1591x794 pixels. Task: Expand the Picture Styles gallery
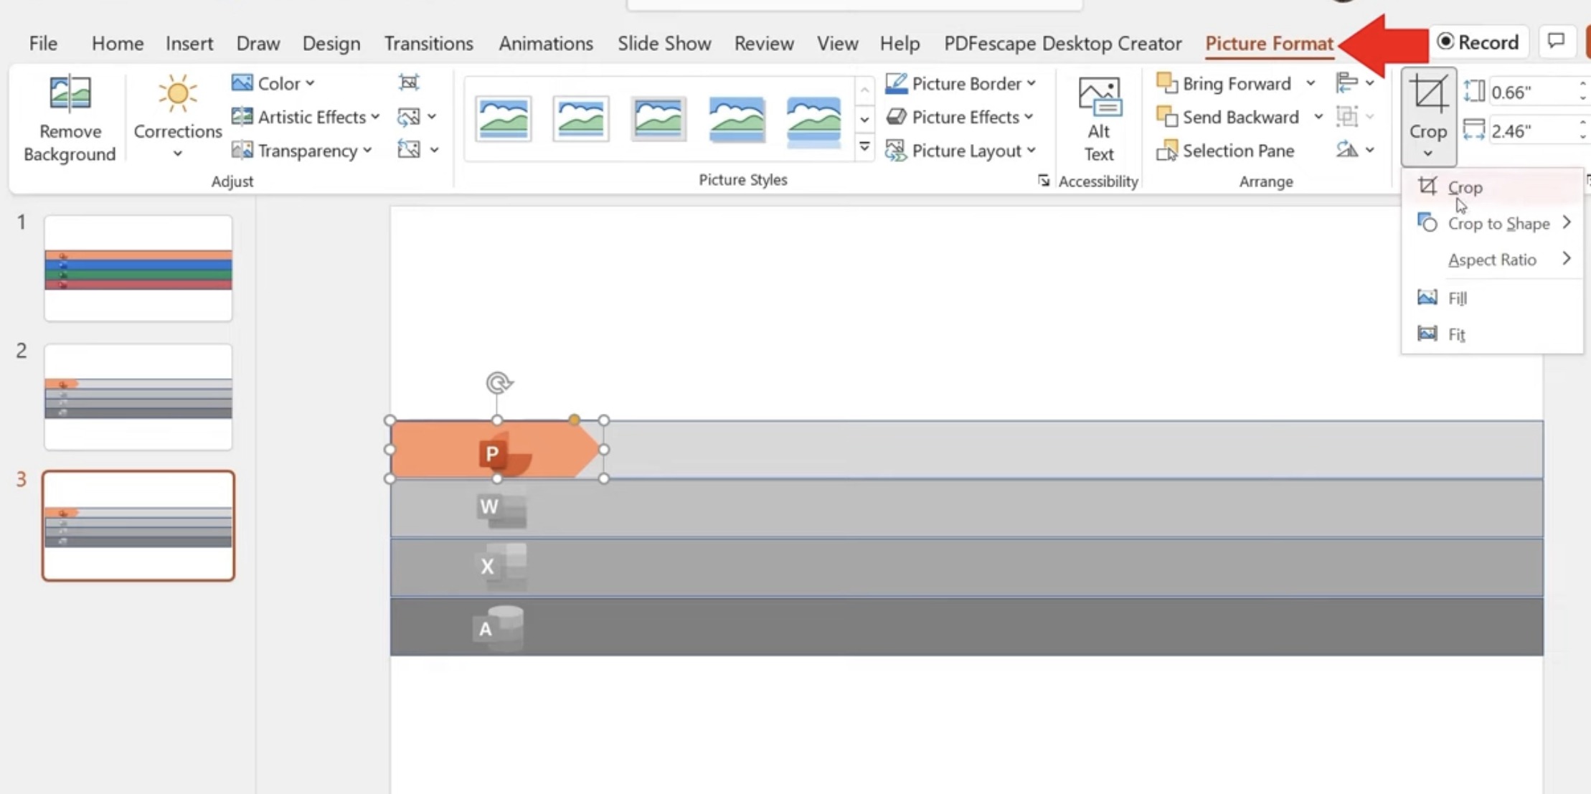click(864, 148)
